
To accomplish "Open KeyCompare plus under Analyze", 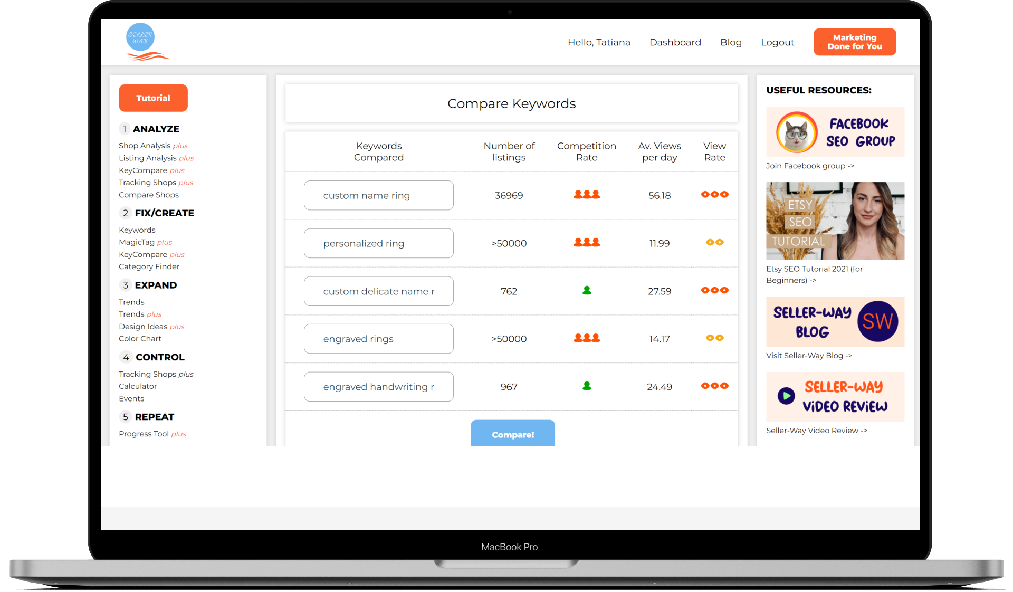I will click(151, 170).
